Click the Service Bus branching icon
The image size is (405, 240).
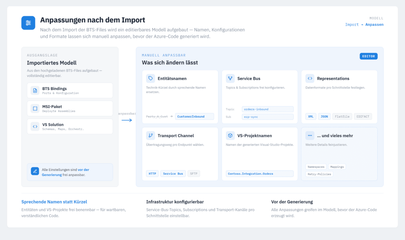(x=230, y=79)
